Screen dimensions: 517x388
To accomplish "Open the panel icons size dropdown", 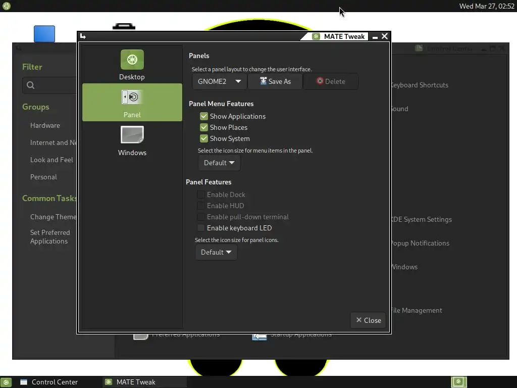I will pos(216,253).
